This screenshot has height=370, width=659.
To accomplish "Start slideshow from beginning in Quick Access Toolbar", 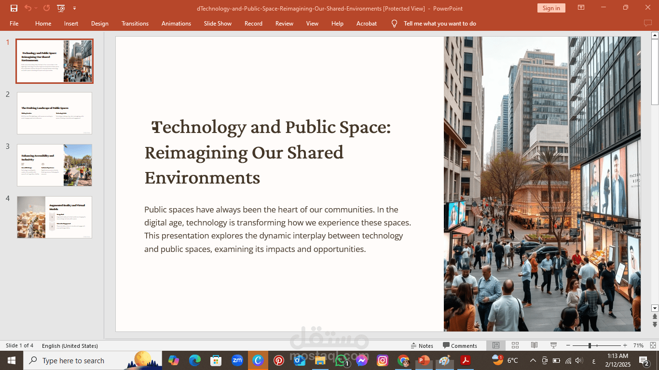I will coord(61,8).
